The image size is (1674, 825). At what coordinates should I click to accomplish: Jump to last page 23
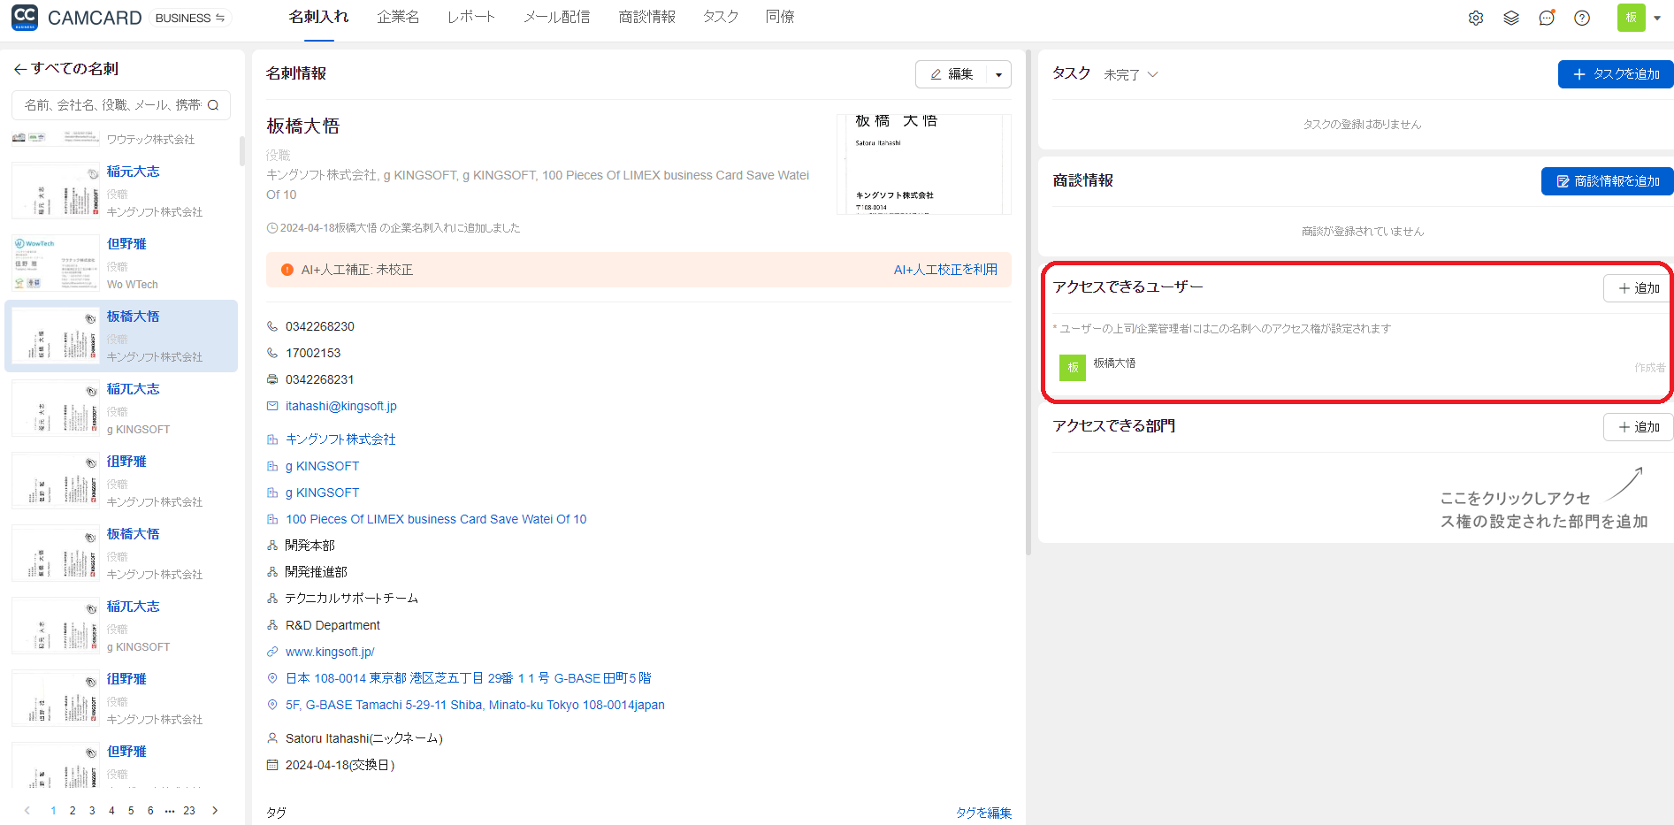coord(189,811)
